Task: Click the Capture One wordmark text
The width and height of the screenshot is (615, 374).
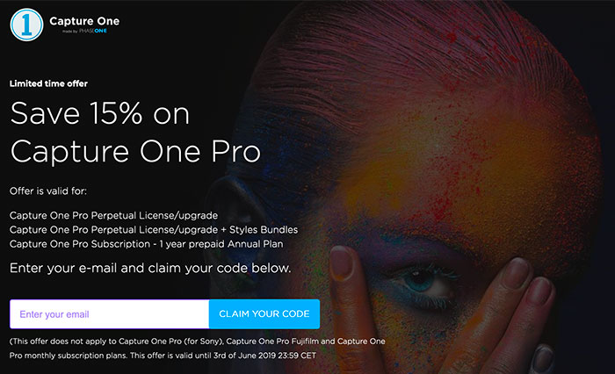Action: click(84, 21)
